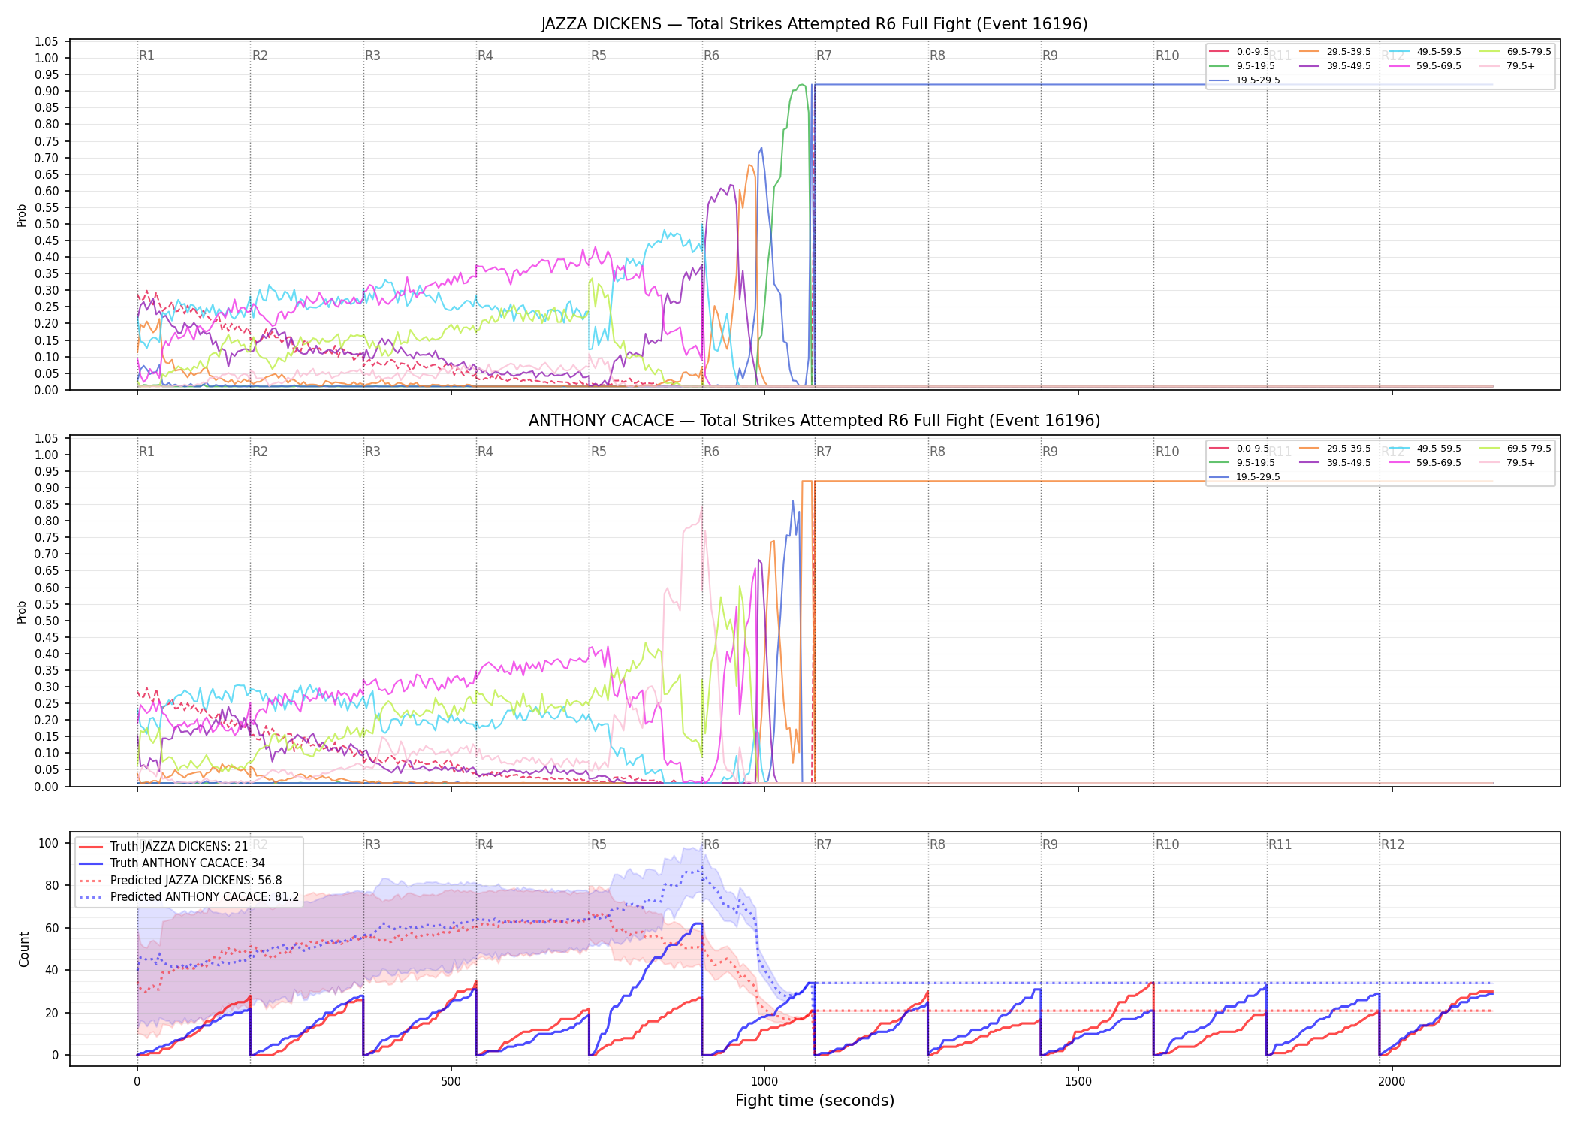The image size is (1577, 1127).
Task: Click the R3 round marker in top chart
Action: coord(372,56)
